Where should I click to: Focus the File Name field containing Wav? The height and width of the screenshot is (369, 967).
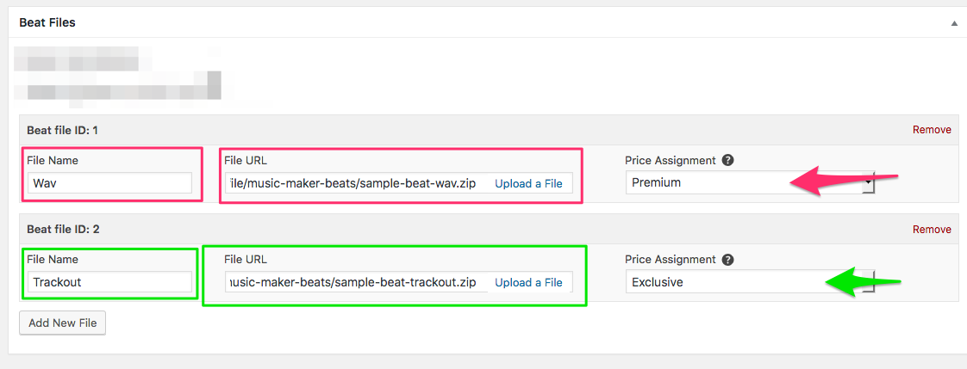[x=109, y=182]
